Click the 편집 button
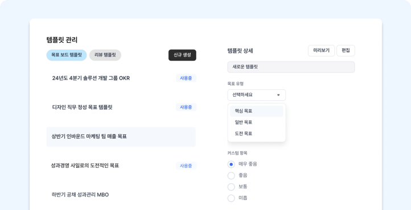411x210 pixels. point(346,51)
